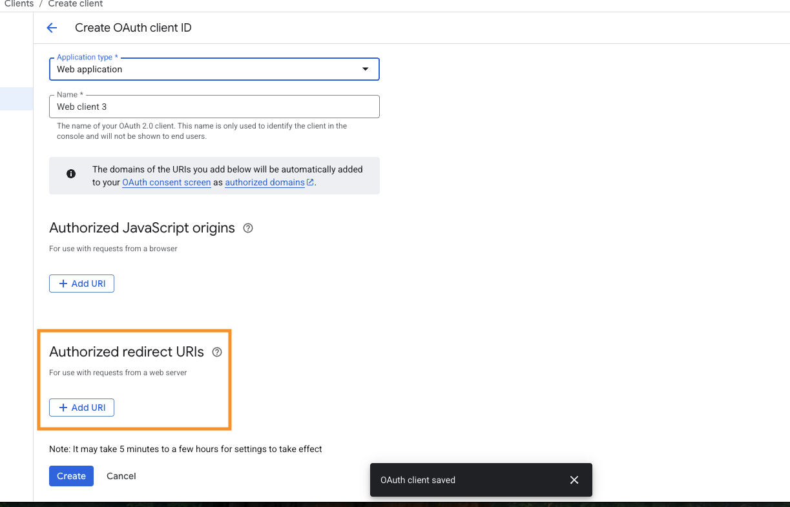This screenshot has height=507, width=790.
Task: Click the Create button
Action: click(71, 476)
